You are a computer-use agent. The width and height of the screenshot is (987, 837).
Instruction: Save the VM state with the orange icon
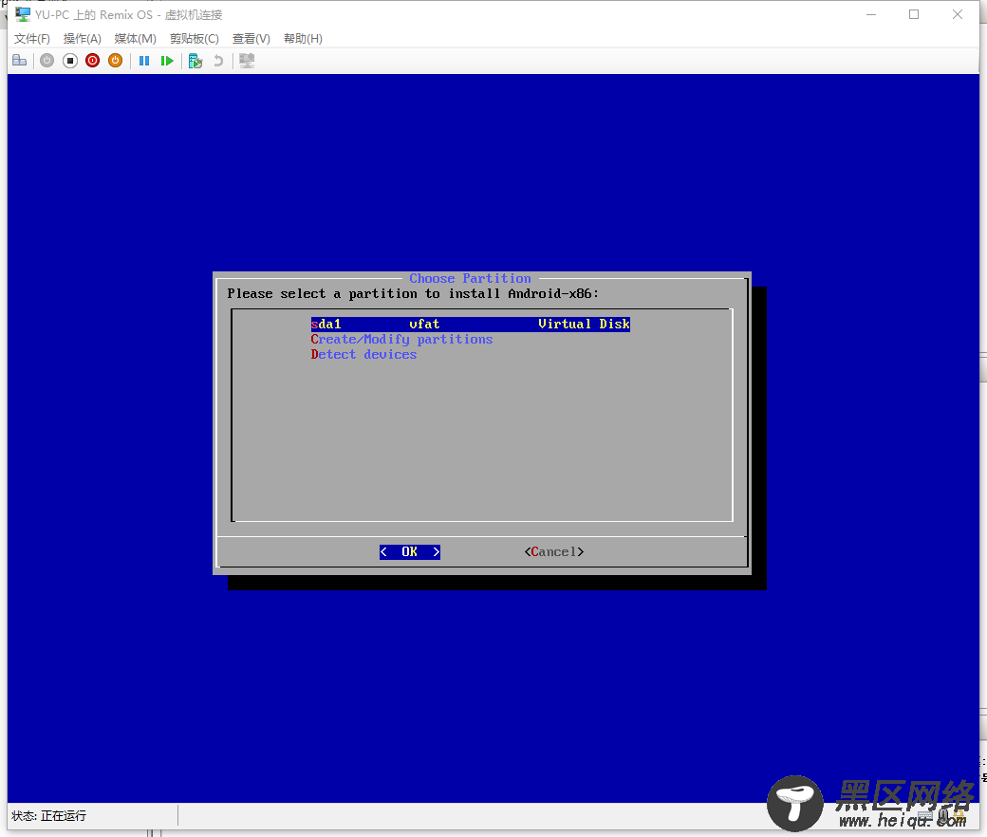(115, 61)
